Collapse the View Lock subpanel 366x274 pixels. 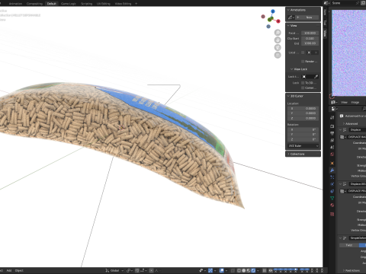pyautogui.click(x=292, y=69)
